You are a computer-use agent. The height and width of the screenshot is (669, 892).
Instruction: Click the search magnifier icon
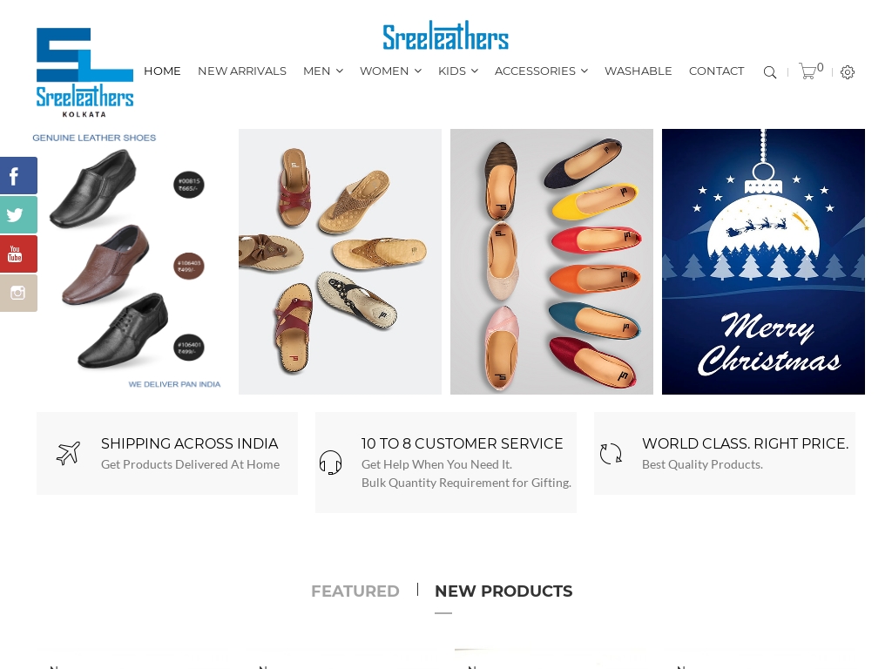770,72
